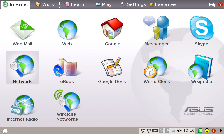Open Wireless Networks
224x134 pixels.
pyautogui.click(x=67, y=105)
